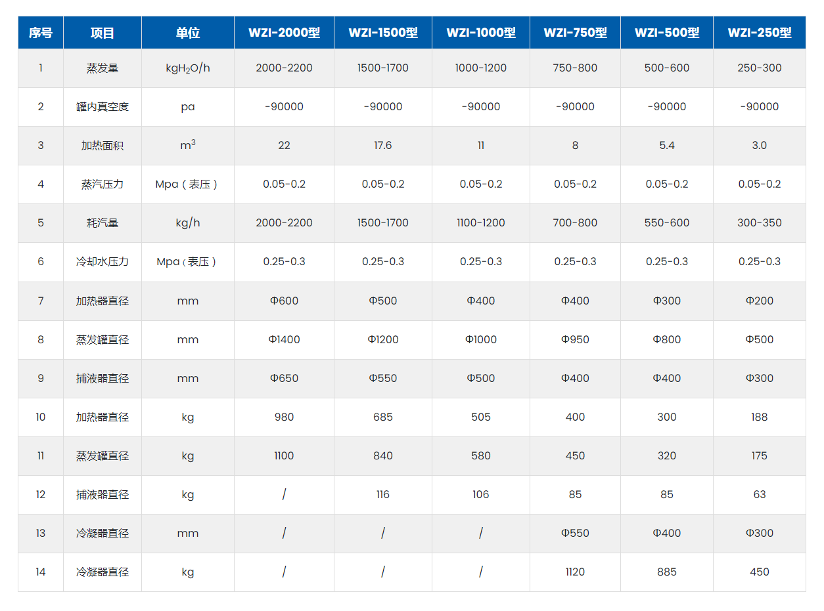Viewport: 824px width, 611px height.
Task: Select the 耗汽量 row label
Action: click(x=103, y=222)
